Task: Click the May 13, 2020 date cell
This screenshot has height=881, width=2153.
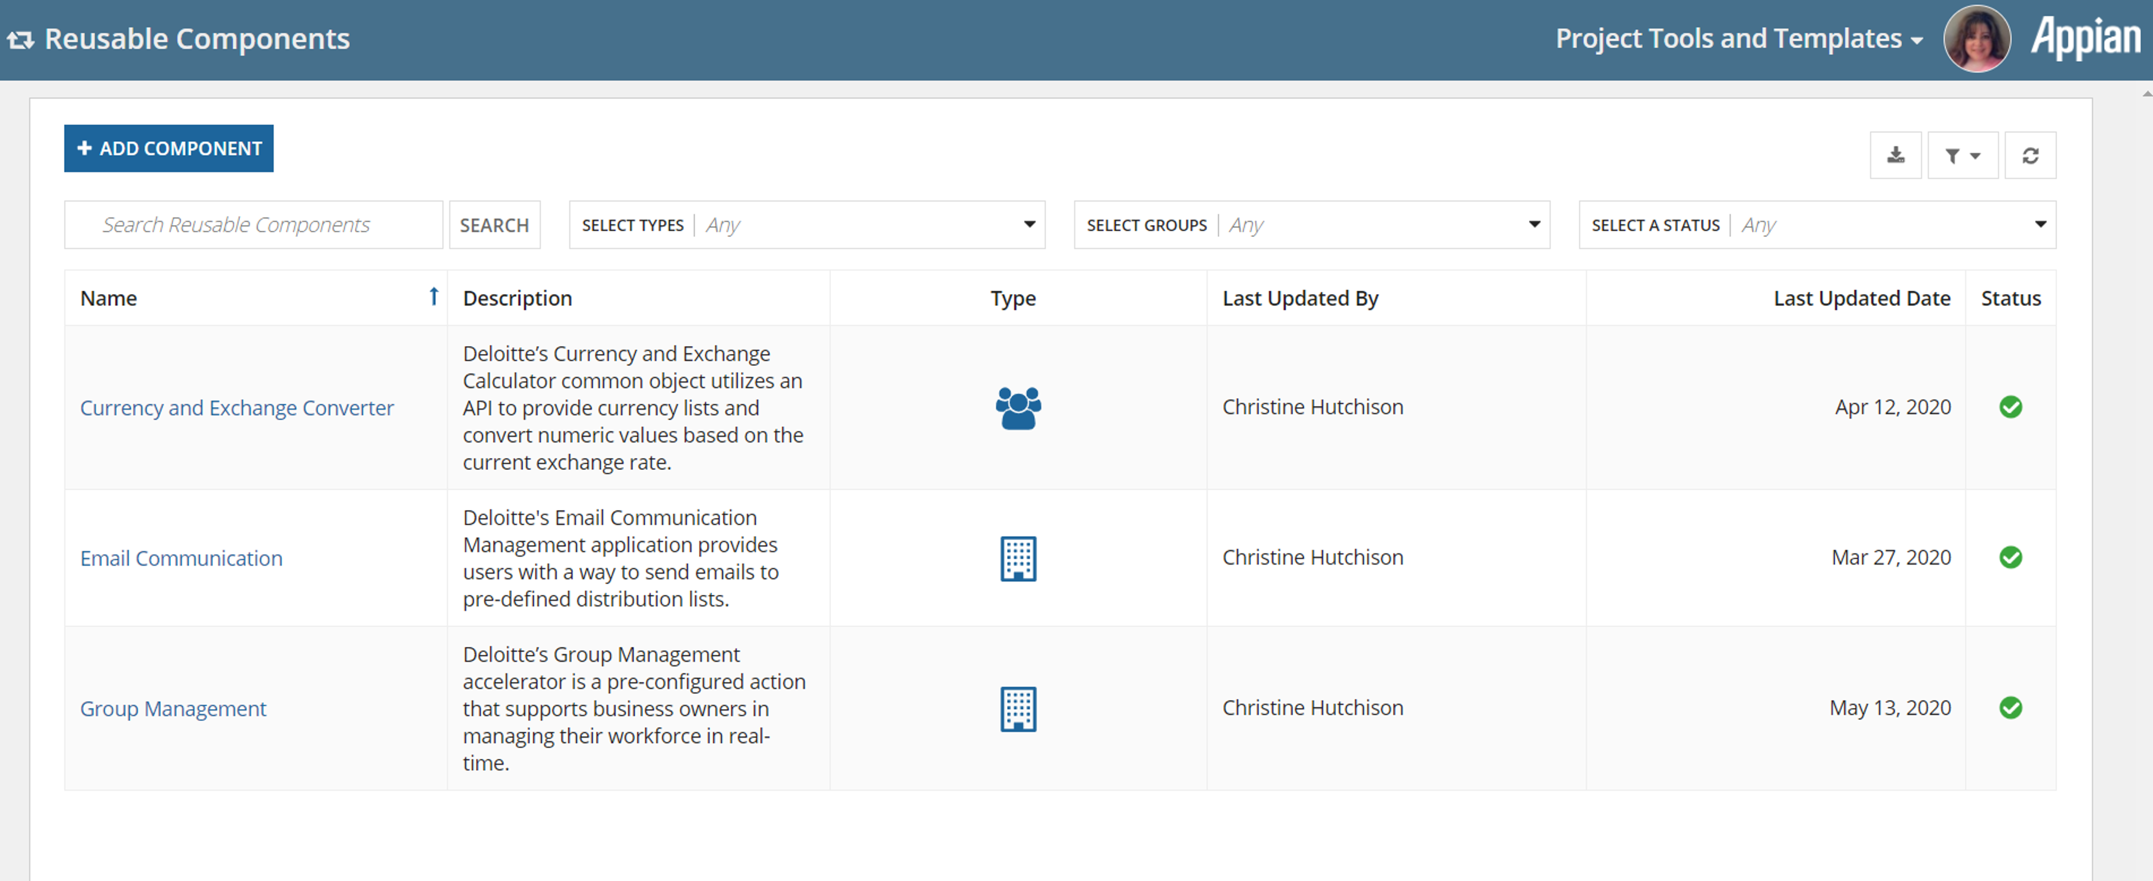Action: point(1891,707)
